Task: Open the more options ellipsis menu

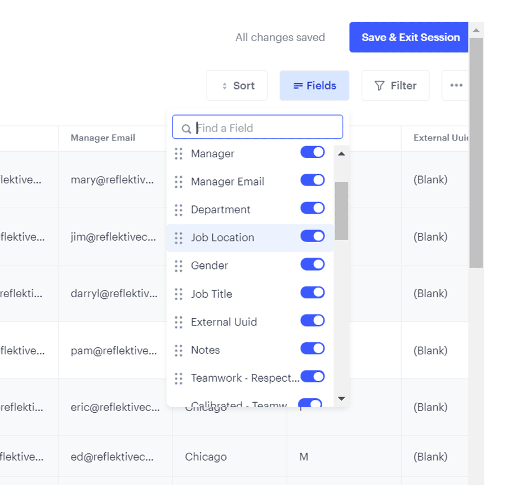Action: point(456,86)
